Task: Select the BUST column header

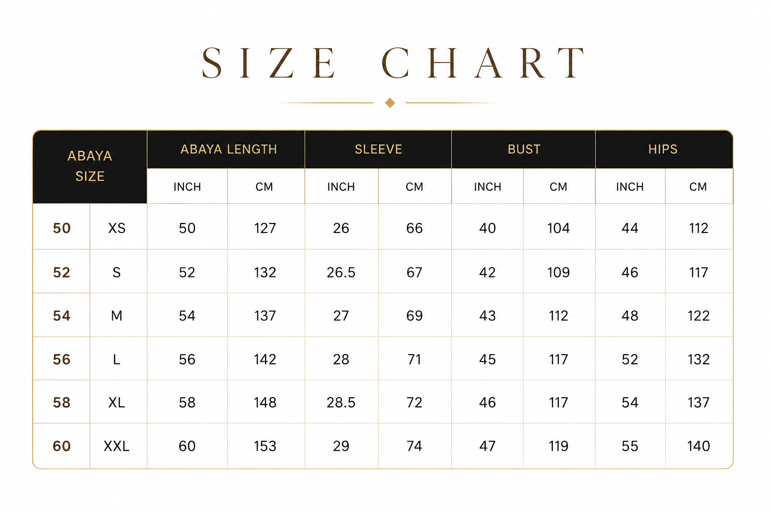Action: pos(524,149)
